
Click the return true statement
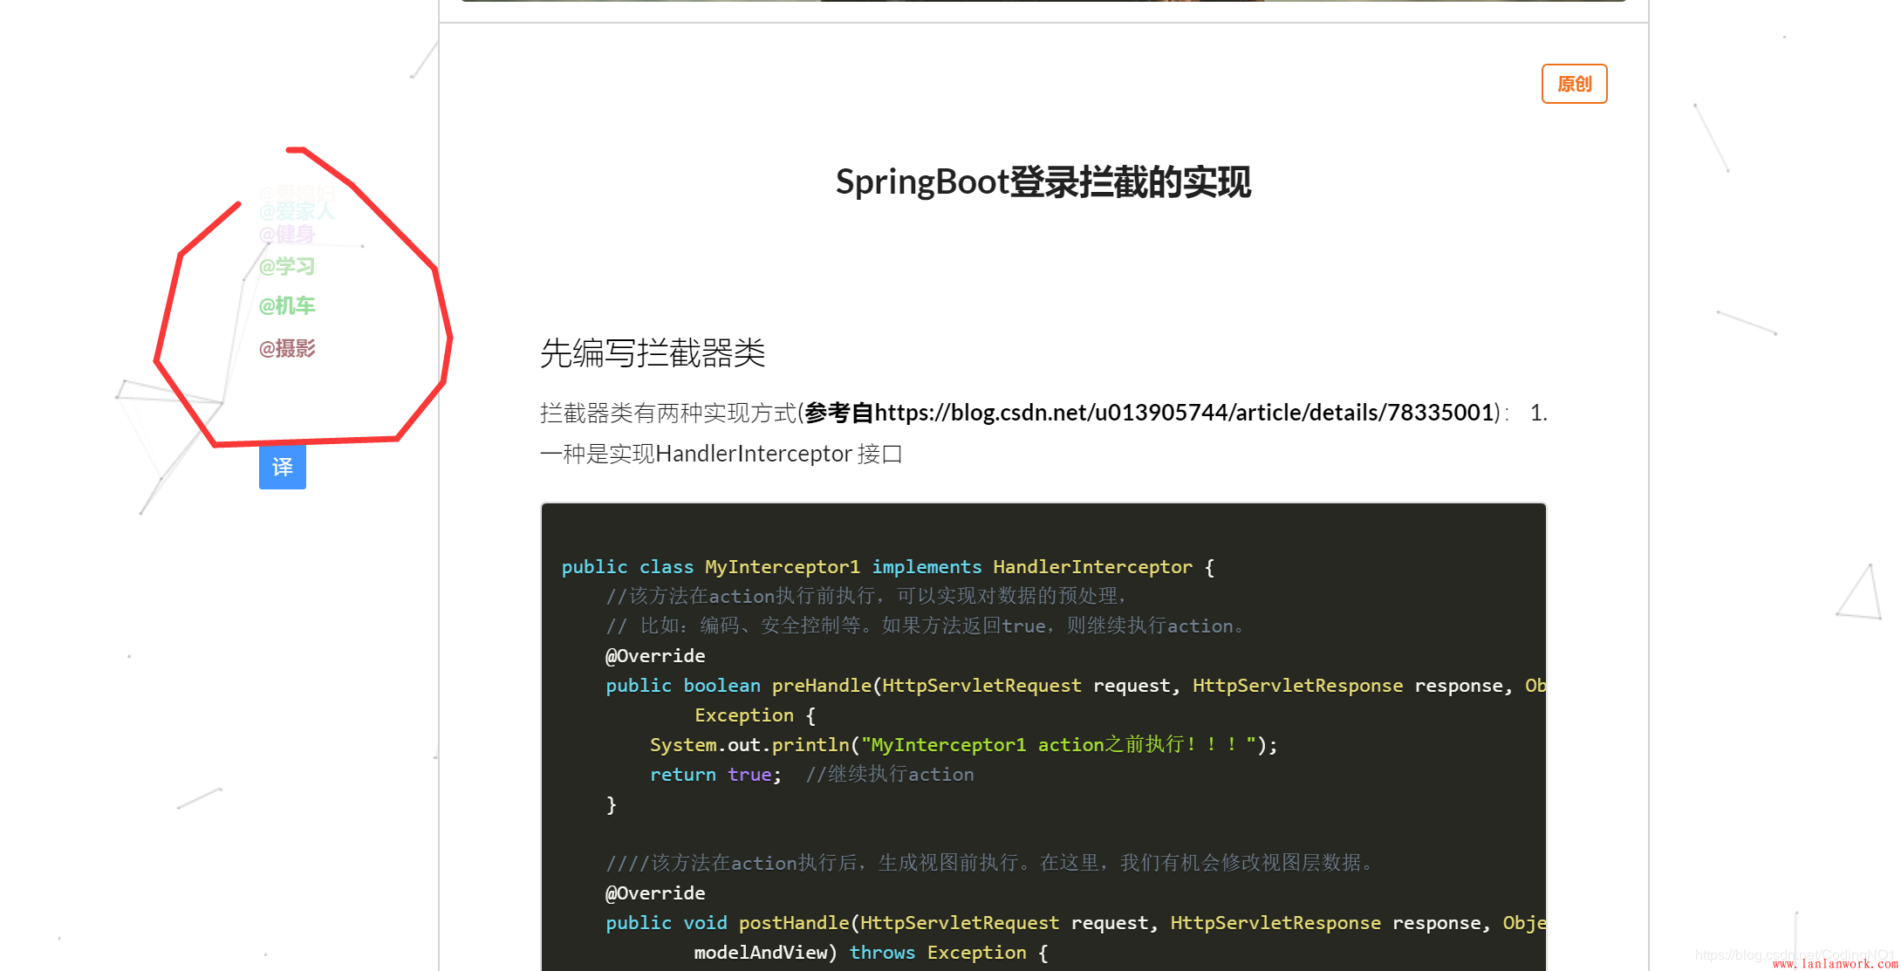click(715, 775)
